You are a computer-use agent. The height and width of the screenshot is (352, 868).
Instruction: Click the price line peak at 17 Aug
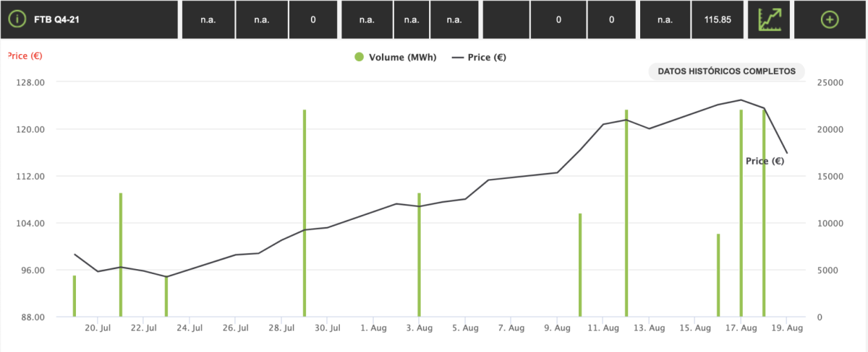741,100
